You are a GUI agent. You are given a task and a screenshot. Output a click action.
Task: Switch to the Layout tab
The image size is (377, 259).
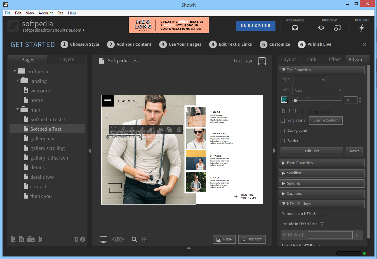coord(289,59)
